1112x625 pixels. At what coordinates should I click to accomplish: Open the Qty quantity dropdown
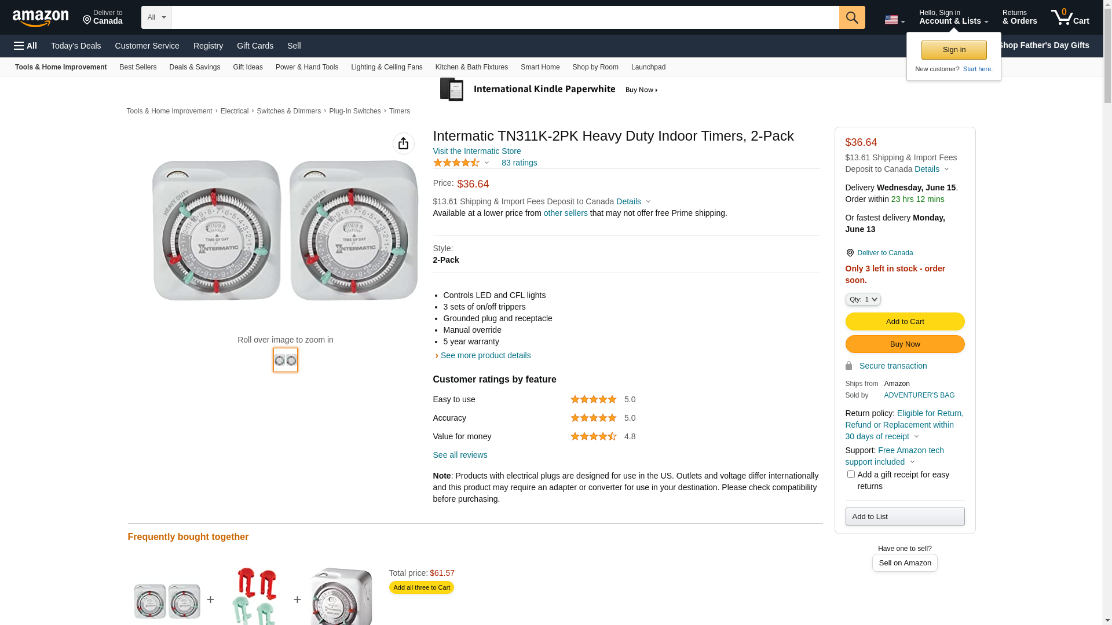(862, 299)
